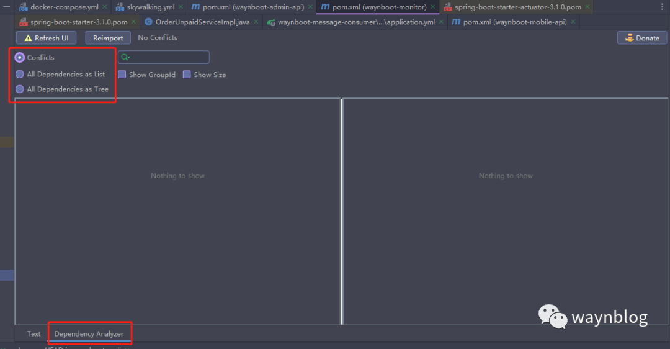Close pom.xml (waynboot-mobile-api) tab
This screenshot has width=670, height=349.
pyautogui.click(x=573, y=22)
